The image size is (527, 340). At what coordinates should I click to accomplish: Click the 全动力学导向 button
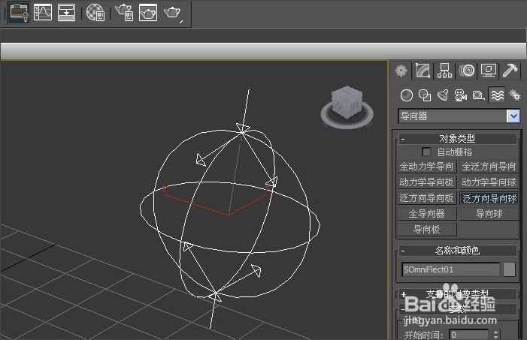pyautogui.click(x=427, y=167)
